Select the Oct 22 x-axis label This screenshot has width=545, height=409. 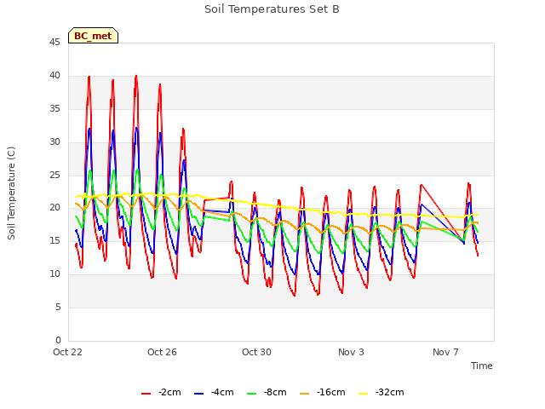(x=67, y=352)
